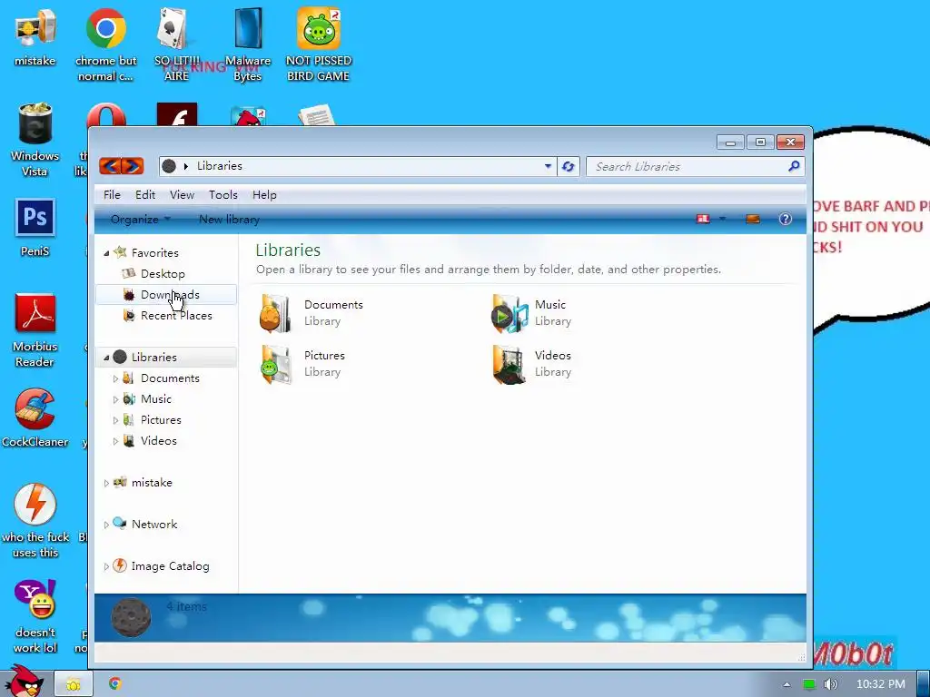Click the Chrome taskbar icon

point(115,684)
